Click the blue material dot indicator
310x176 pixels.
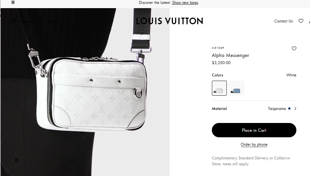(x=290, y=108)
